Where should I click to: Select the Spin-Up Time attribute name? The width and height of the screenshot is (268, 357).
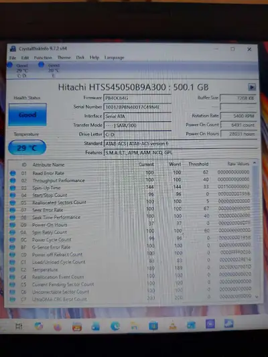coord(46,188)
